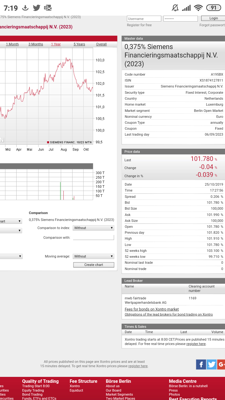Open Bond Trading footer link
Viewport: 225px width, 400px height.
(32, 394)
